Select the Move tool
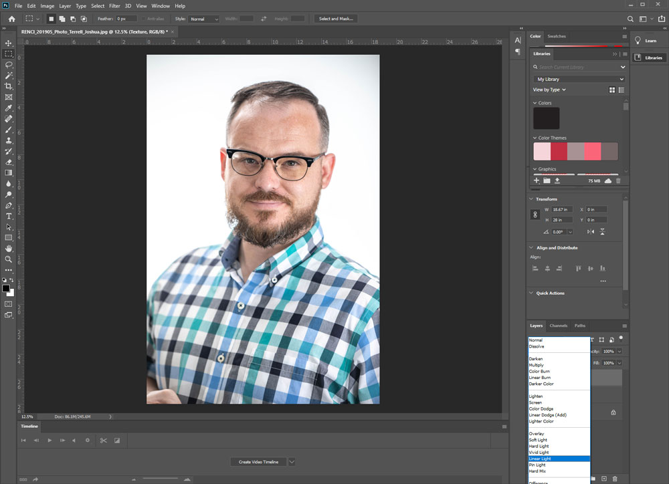The height and width of the screenshot is (484, 669). pos(9,43)
